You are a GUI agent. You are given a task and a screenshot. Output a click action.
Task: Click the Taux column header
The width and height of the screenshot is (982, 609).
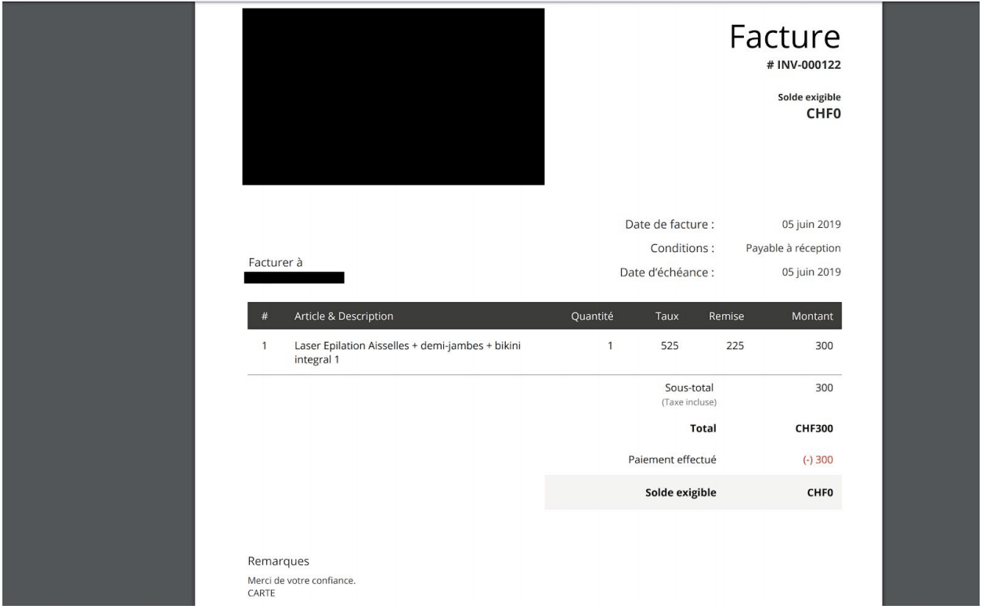pyautogui.click(x=666, y=317)
